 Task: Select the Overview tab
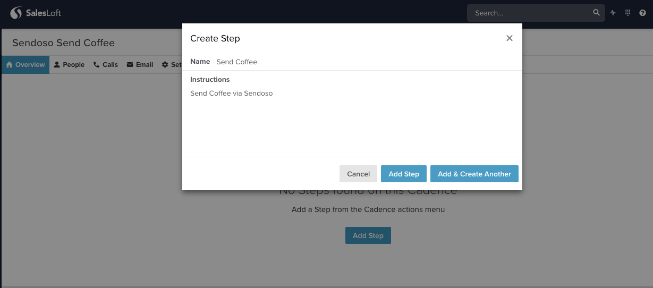click(26, 65)
